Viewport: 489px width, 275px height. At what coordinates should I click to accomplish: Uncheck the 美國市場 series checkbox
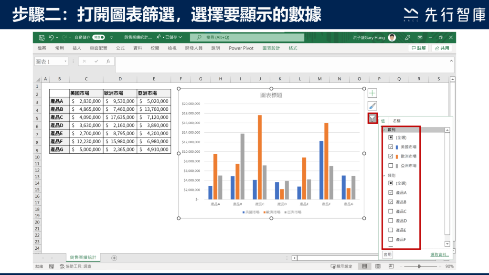coord(391,147)
